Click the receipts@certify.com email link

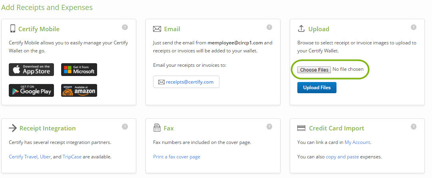click(189, 82)
